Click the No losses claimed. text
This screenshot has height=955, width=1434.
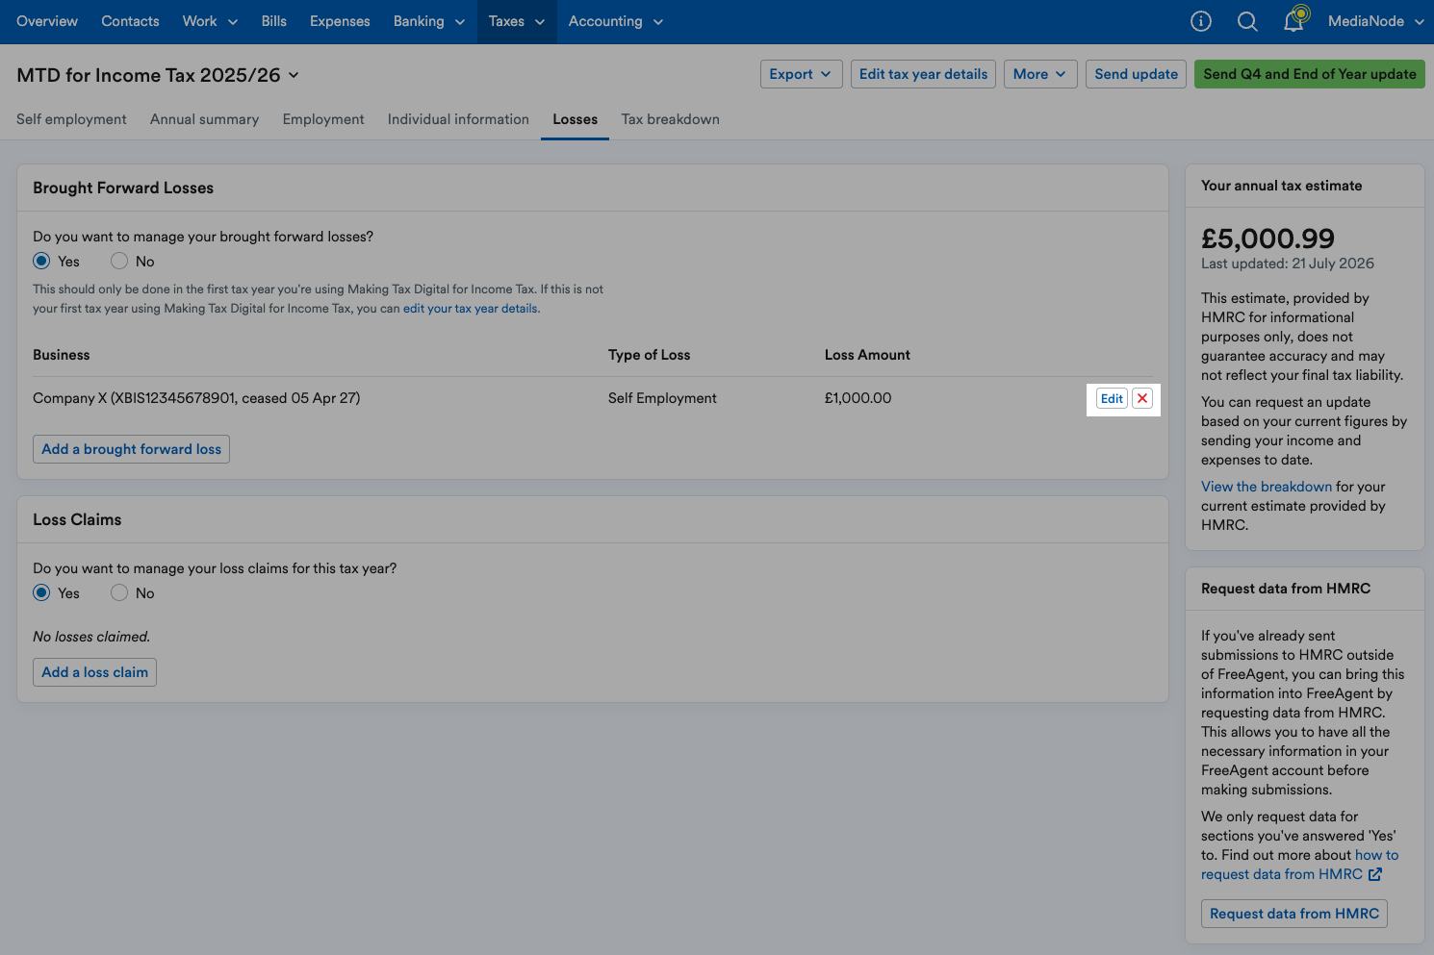pos(91,637)
